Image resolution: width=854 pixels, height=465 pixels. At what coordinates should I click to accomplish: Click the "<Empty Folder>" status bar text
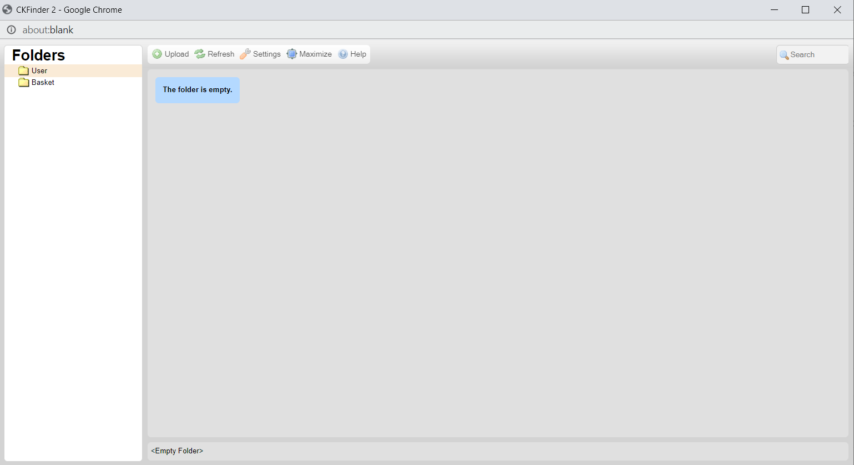pos(177,451)
